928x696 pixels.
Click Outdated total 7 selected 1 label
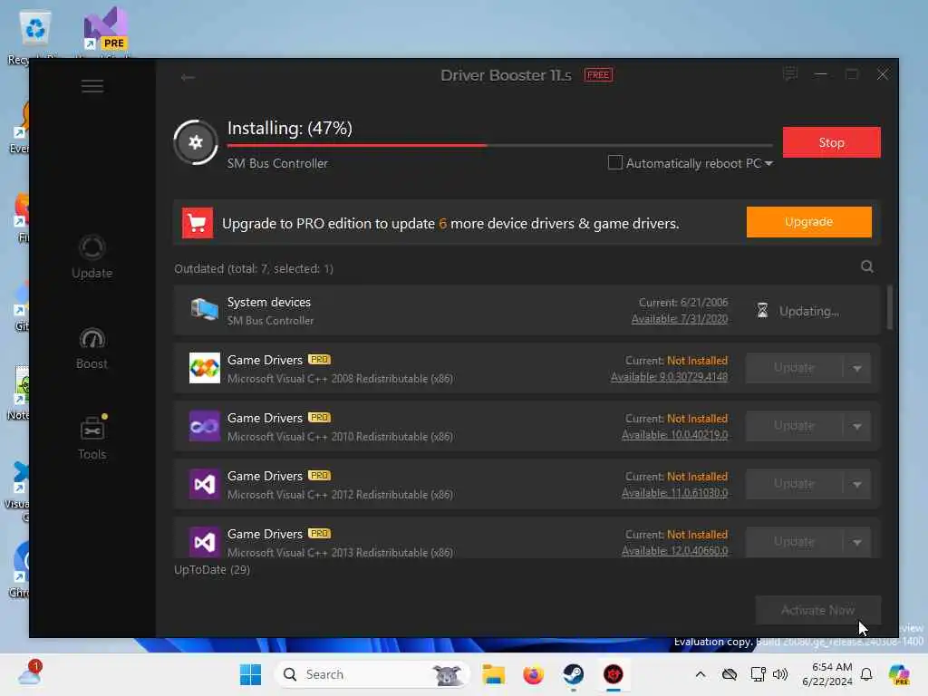click(x=254, y=268)
